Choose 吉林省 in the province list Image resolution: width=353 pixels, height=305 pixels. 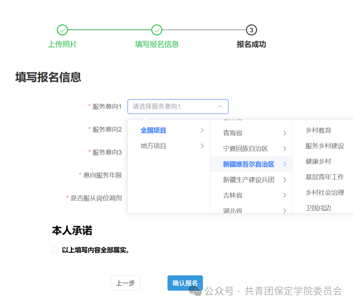click(x=233, y=195)
